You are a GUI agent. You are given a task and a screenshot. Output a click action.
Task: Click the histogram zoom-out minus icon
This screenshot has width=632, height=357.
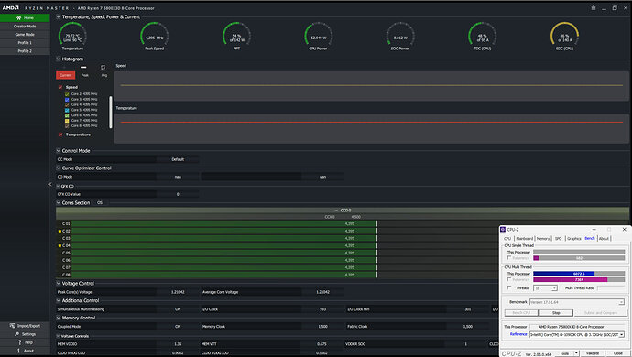pyautogui.click(x=83, y=68)
